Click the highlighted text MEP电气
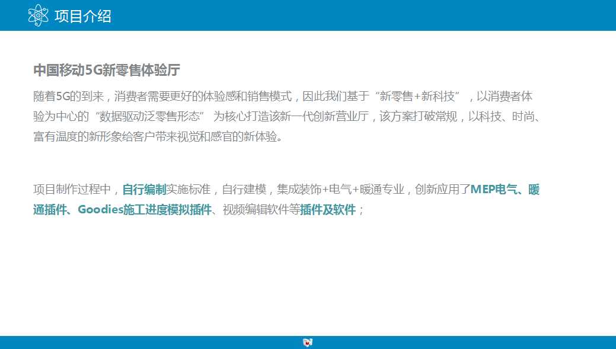Viewport: 616px width, 349px height. [491, 190]
